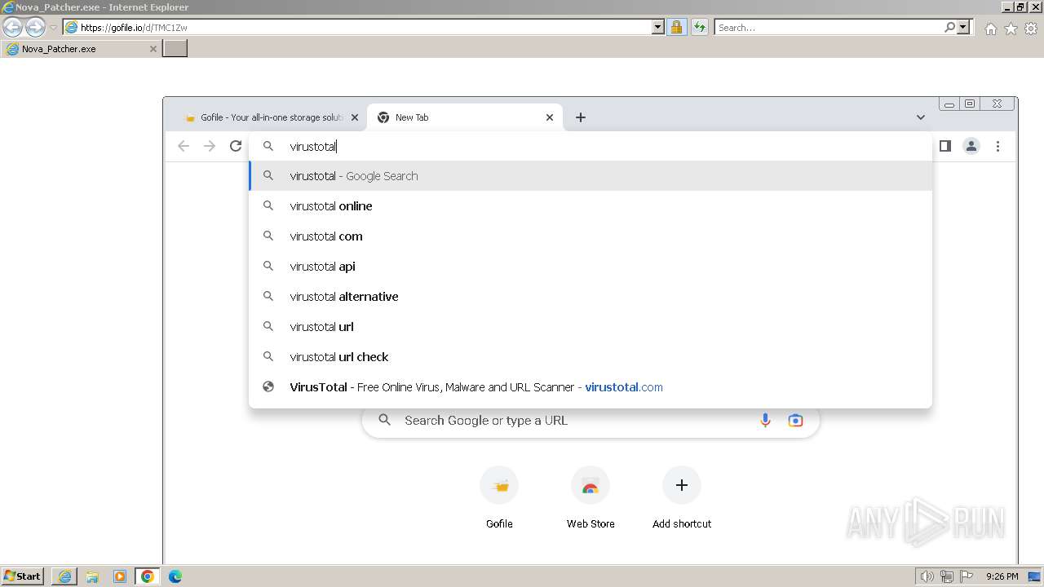Open Microsoft Edge taskbar icon
Screen dimensions: 1044x587
tap(175, 576)
